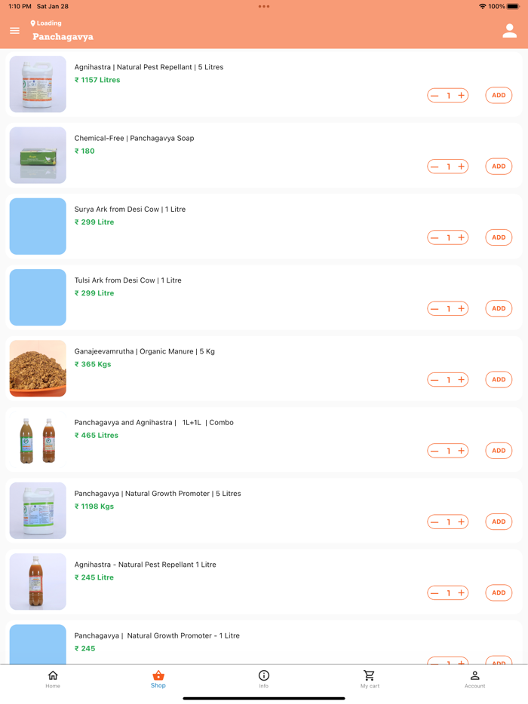Screen dimensions: 528x704
Task: Open Agnihastra Natural Pest Repellant 1 Litre
Action: (x=145, y=565)
